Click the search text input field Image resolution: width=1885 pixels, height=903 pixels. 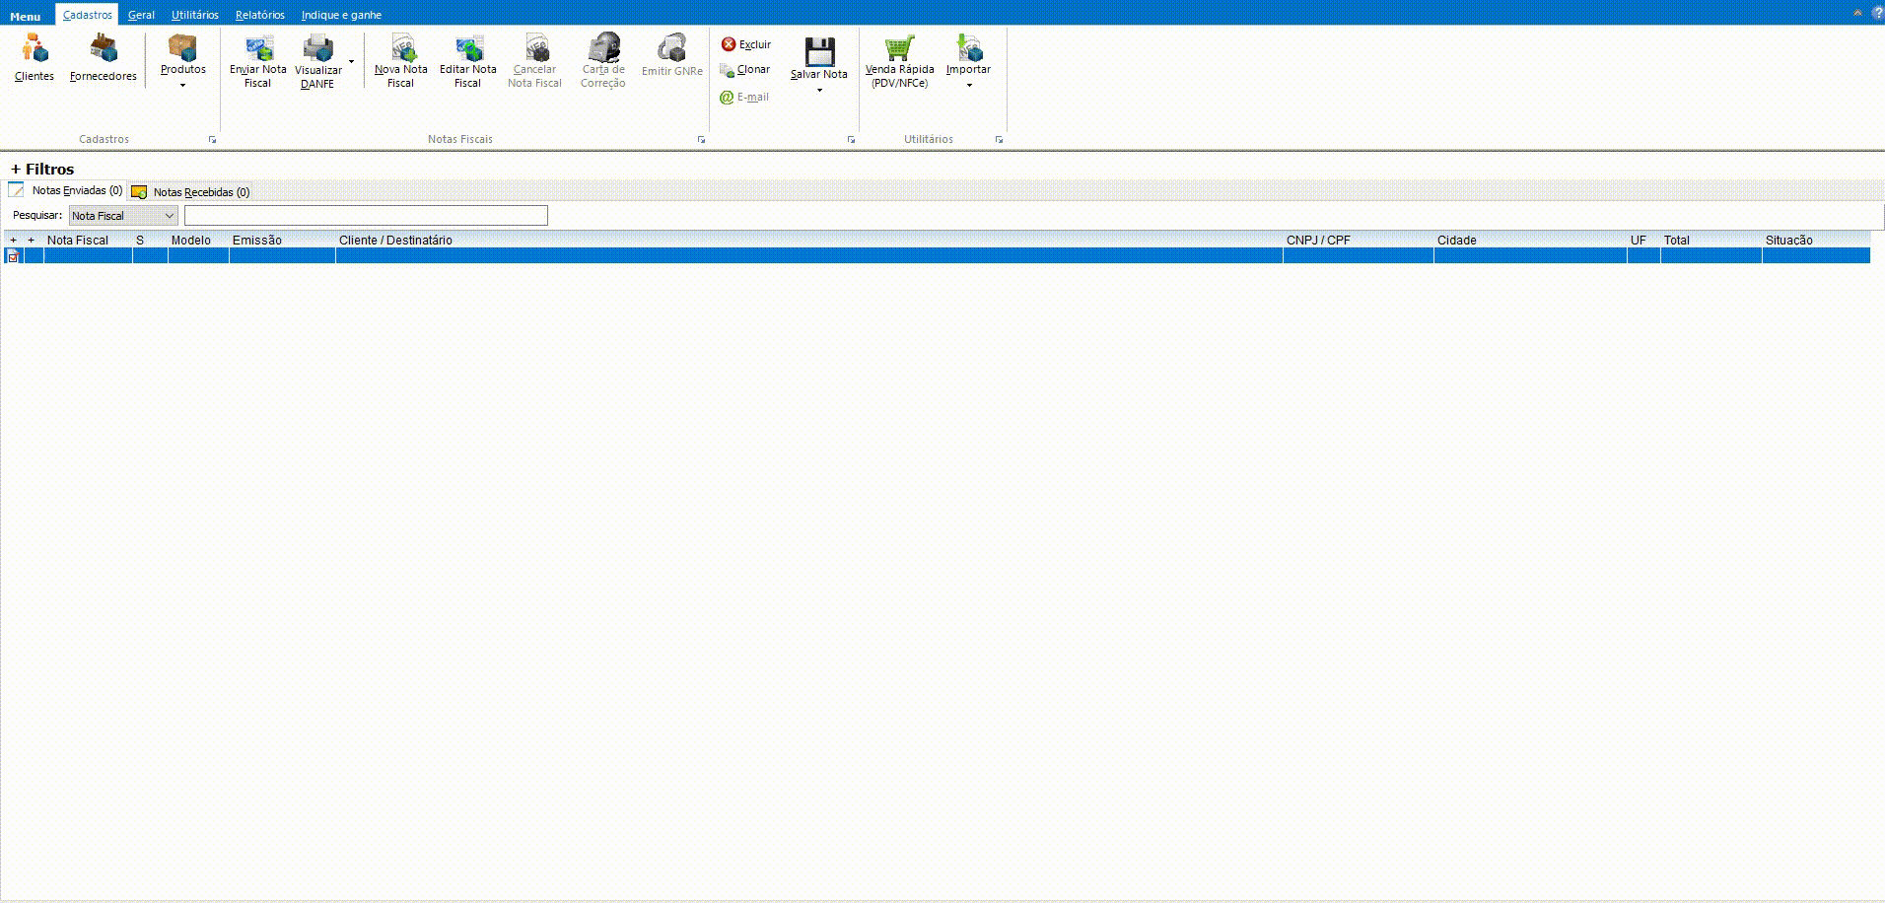coord(366,216)
